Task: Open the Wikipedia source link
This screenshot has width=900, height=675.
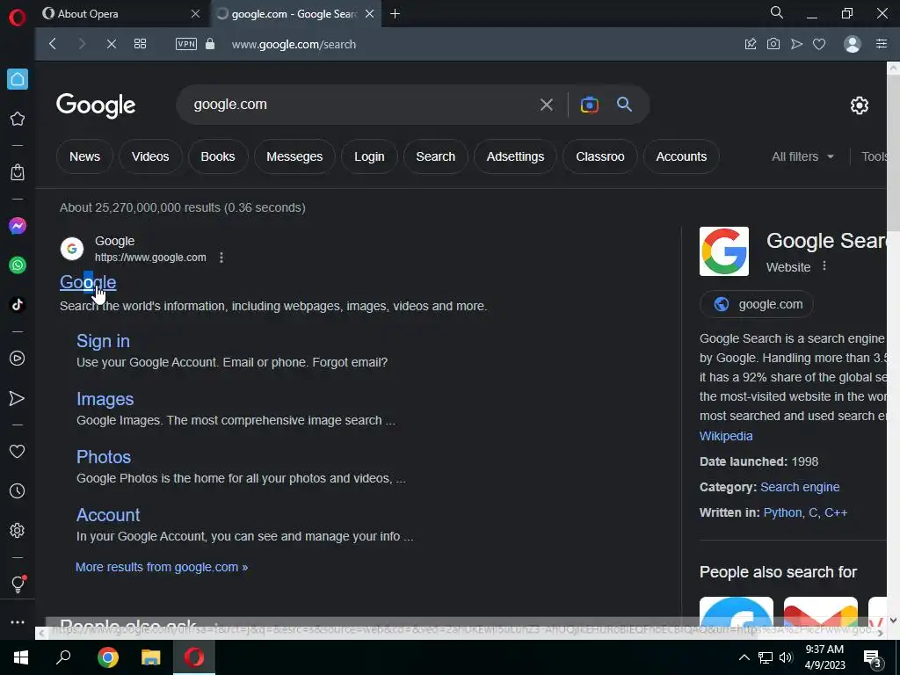Action: [726, 436]
